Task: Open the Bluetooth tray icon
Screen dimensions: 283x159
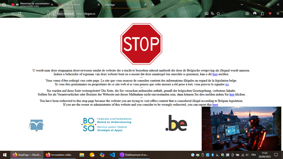Action: 213,155
